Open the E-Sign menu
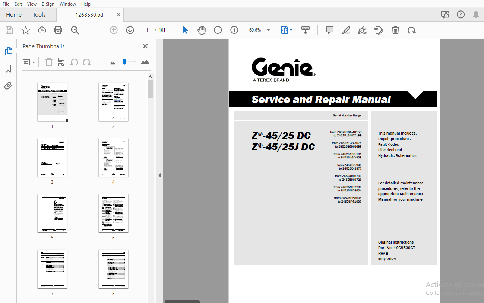484x303 pixels. pyautogui.click(x=48, y=4)
